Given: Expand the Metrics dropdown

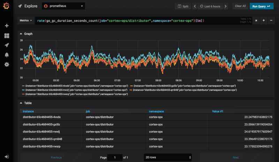Looking at the screenshot, I should tap(25, 21).
